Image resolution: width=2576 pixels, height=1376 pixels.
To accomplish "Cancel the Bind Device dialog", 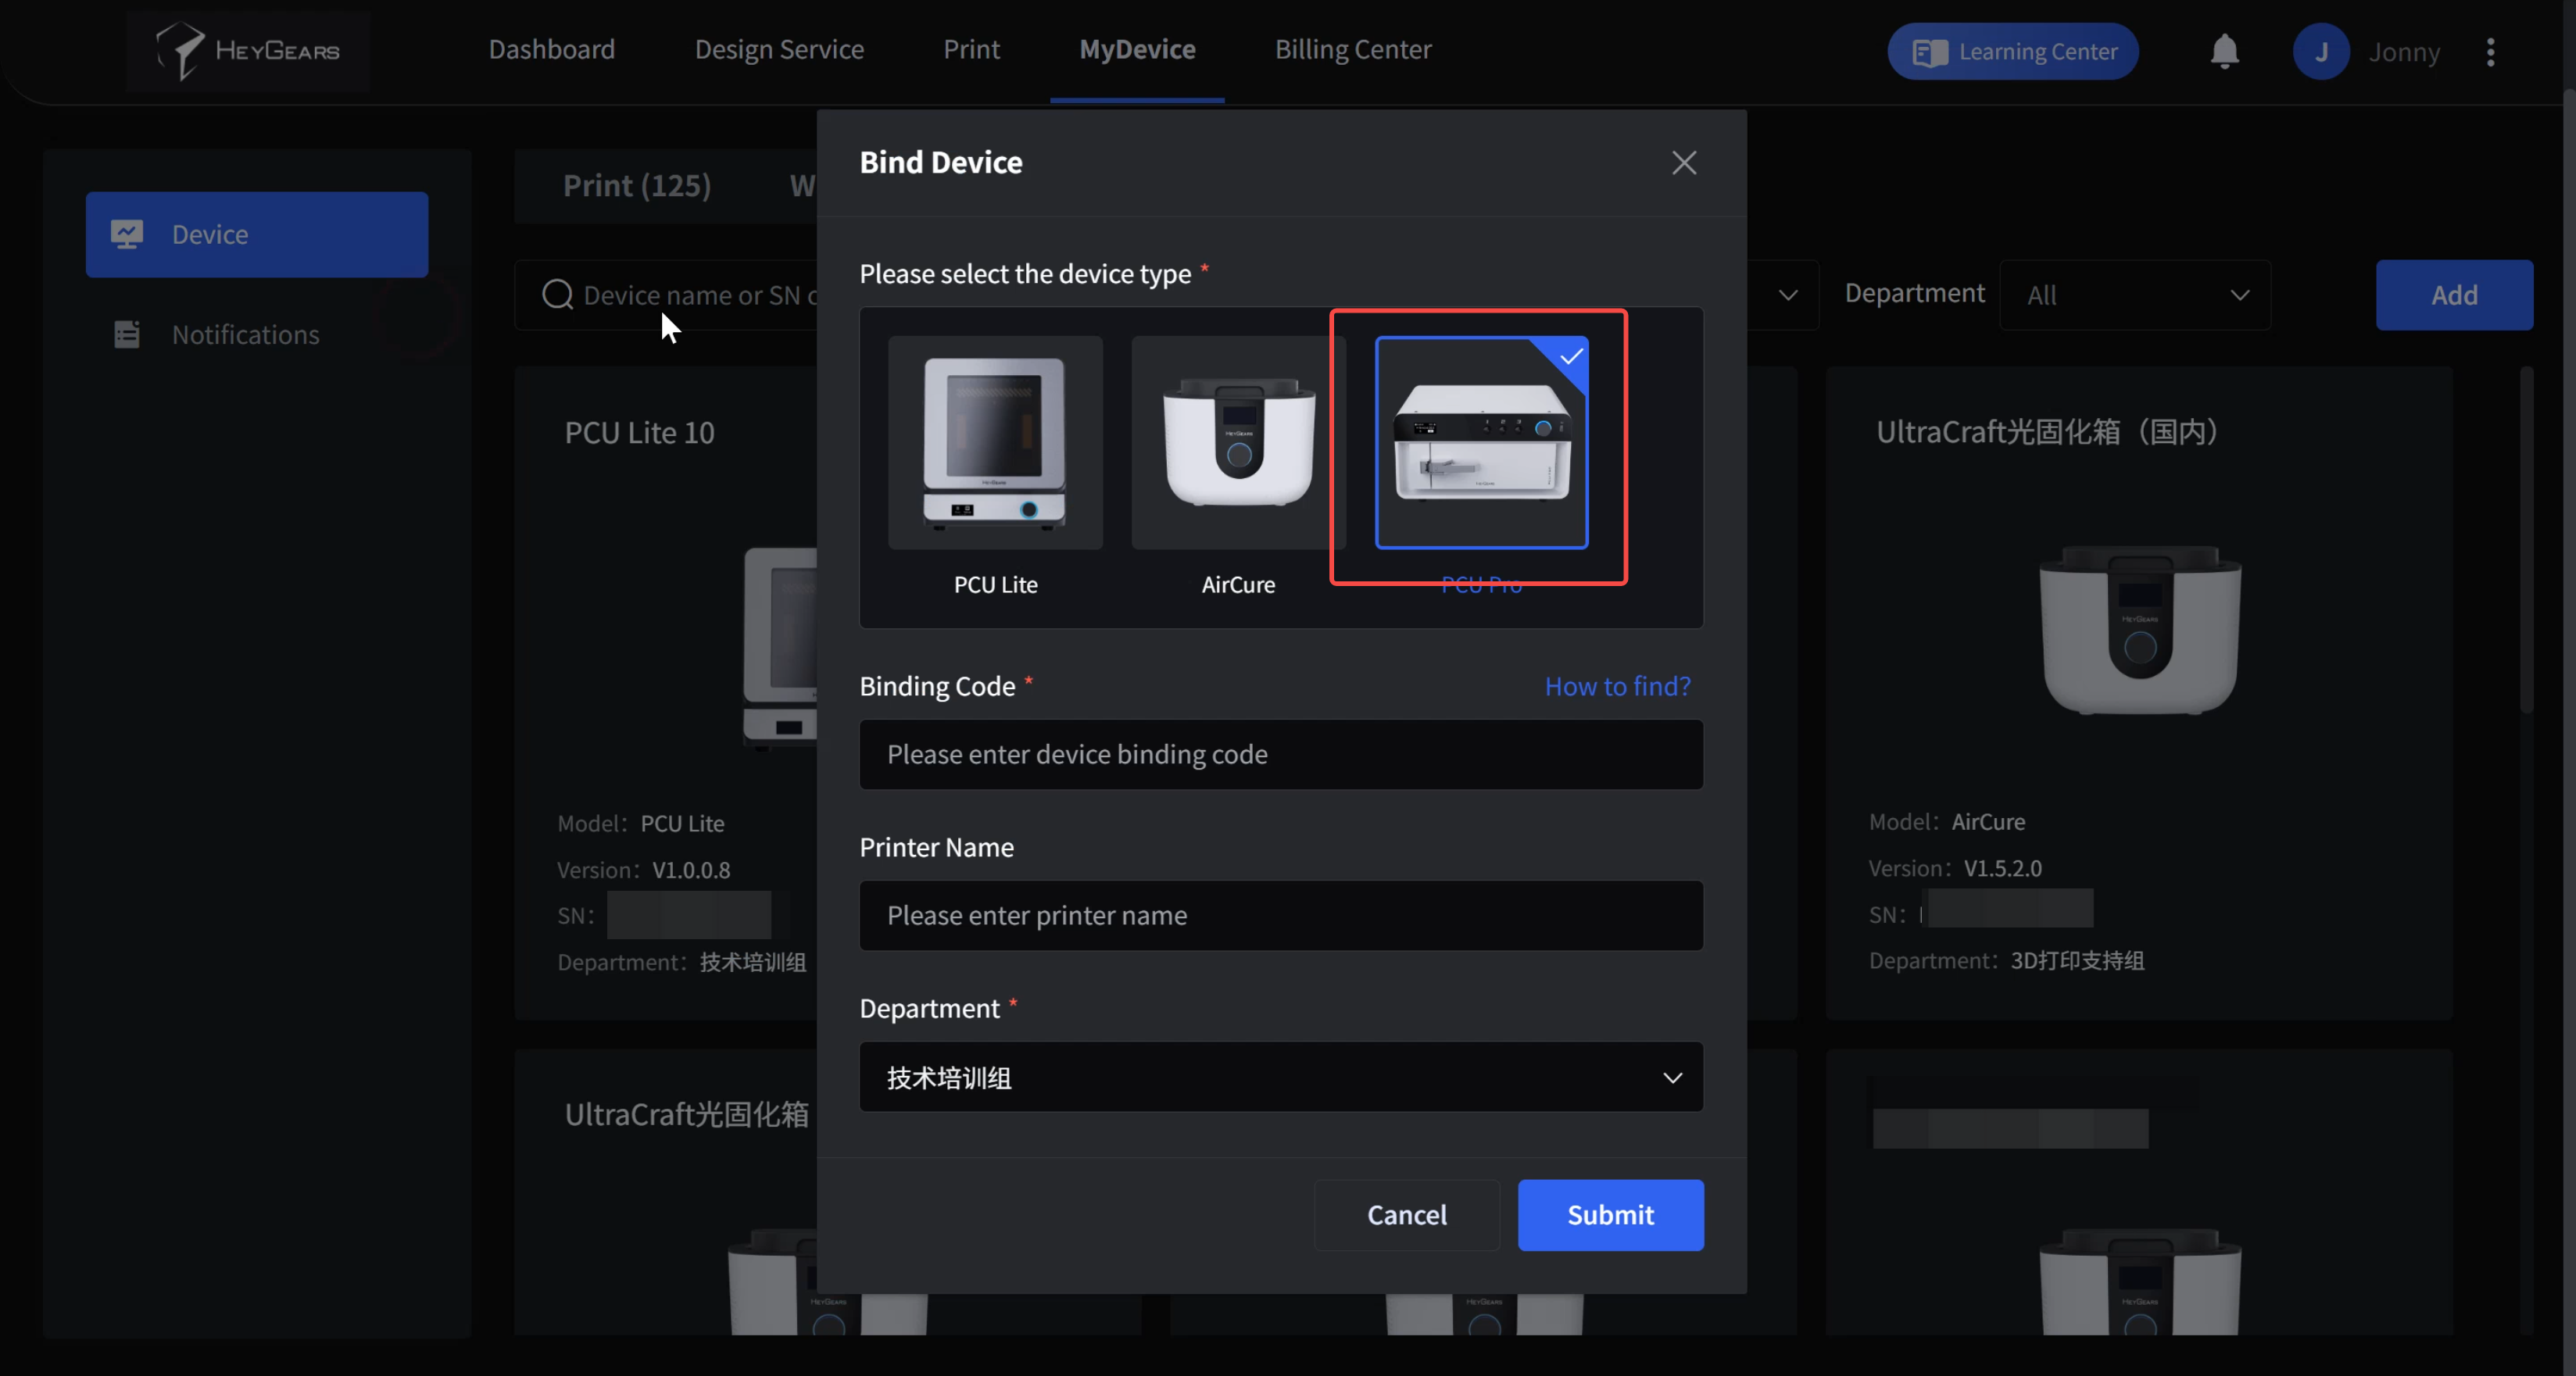I will 1407,1215.
